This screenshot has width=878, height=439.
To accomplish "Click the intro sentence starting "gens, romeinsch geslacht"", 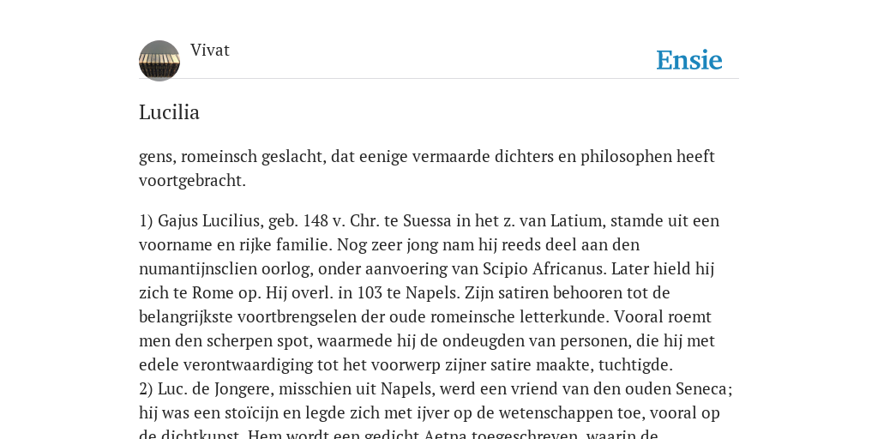I will coord(427,168).
